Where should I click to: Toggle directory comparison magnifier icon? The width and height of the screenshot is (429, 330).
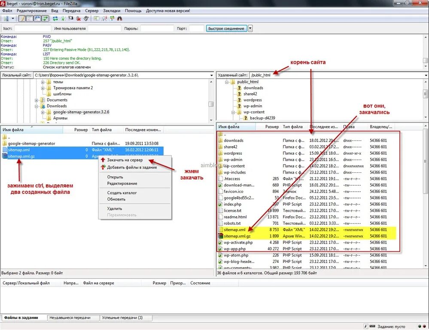click(104, 18)
